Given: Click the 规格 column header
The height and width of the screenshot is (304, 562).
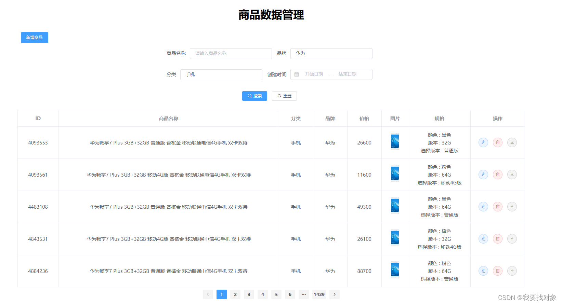Looking at the screenshot, I should point(440,119).
